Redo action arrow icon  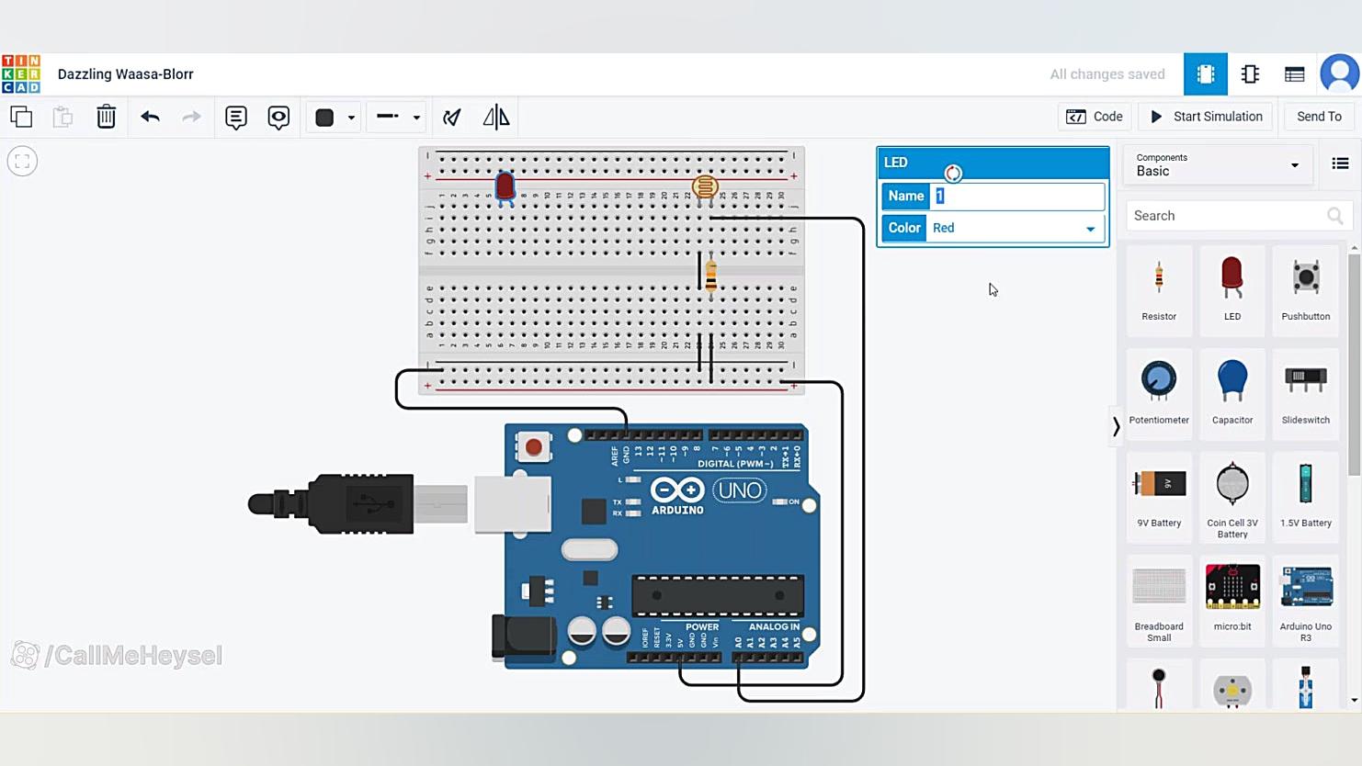(x=191, y=117)
